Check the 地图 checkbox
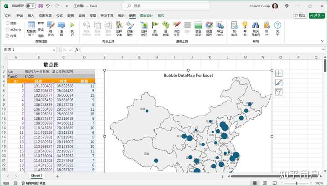The height and width of the screenshot is (186, 328). tap(8, 23)
